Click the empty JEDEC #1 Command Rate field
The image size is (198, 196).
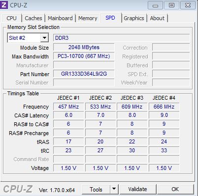[68, 159]
